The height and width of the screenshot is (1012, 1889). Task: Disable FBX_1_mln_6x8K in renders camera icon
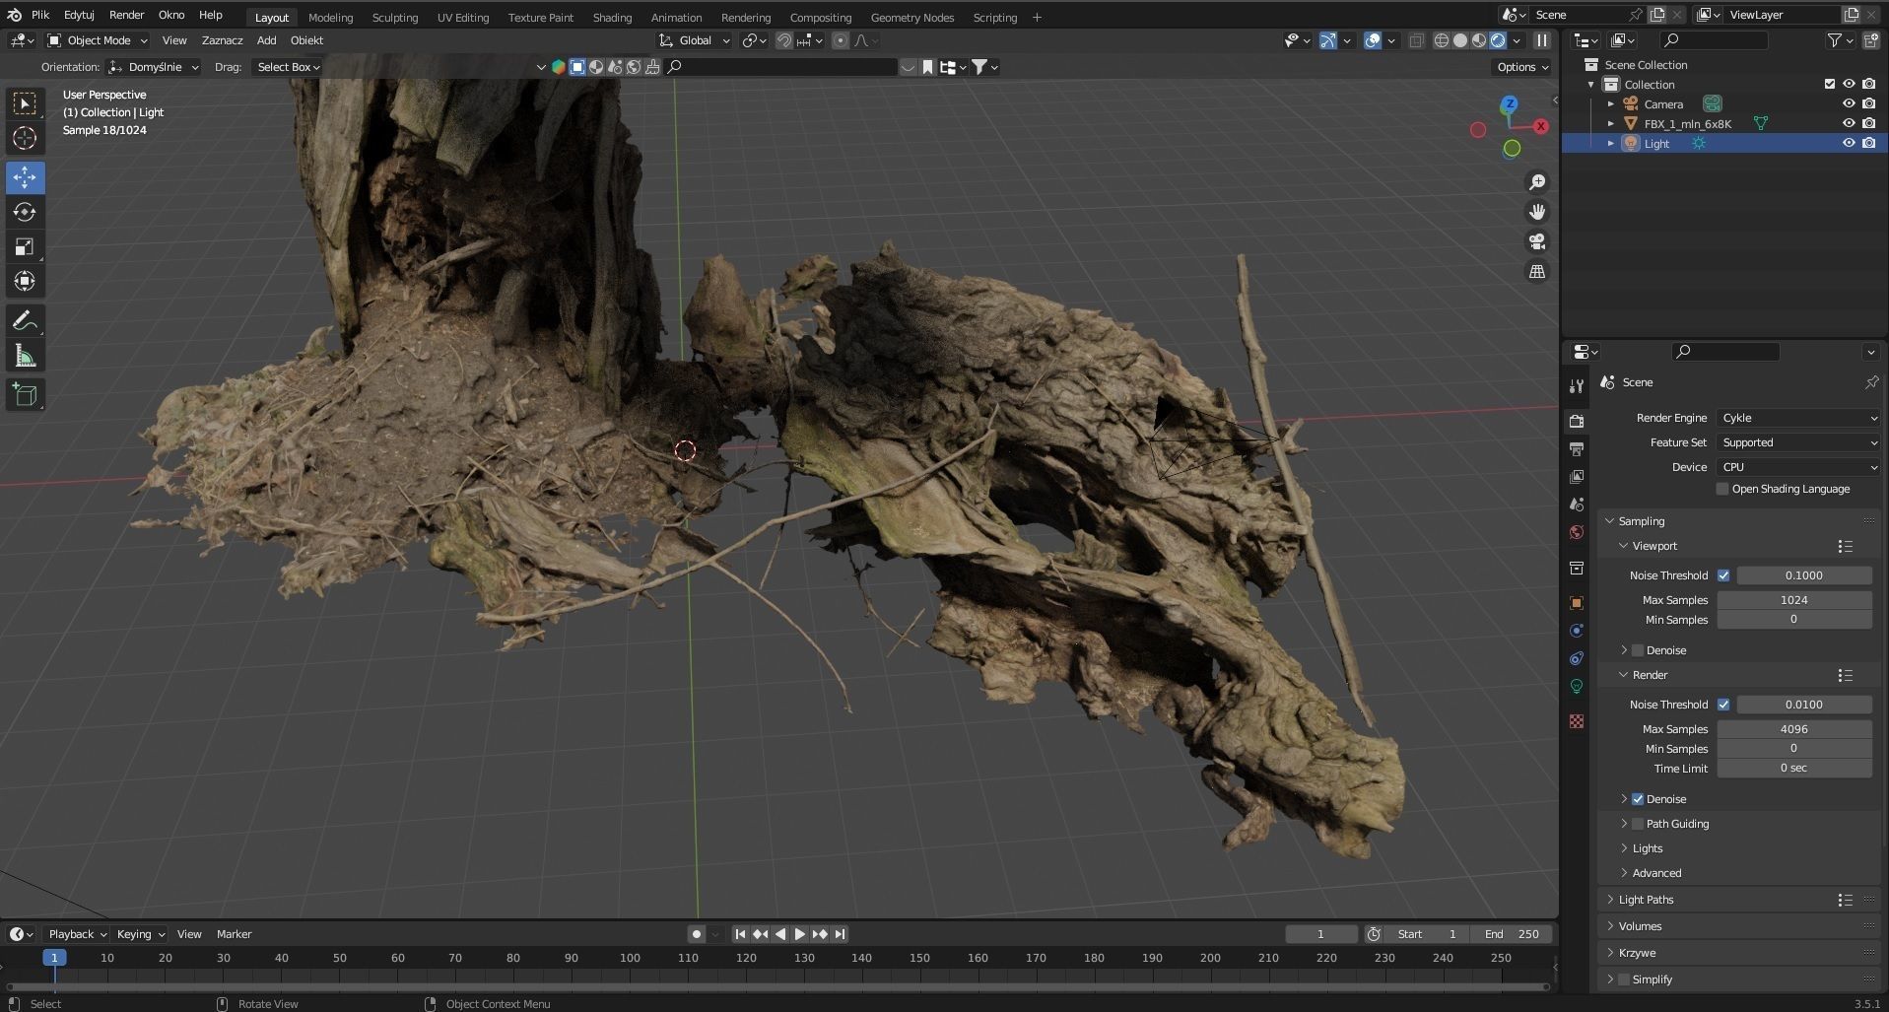(1869, 123)
